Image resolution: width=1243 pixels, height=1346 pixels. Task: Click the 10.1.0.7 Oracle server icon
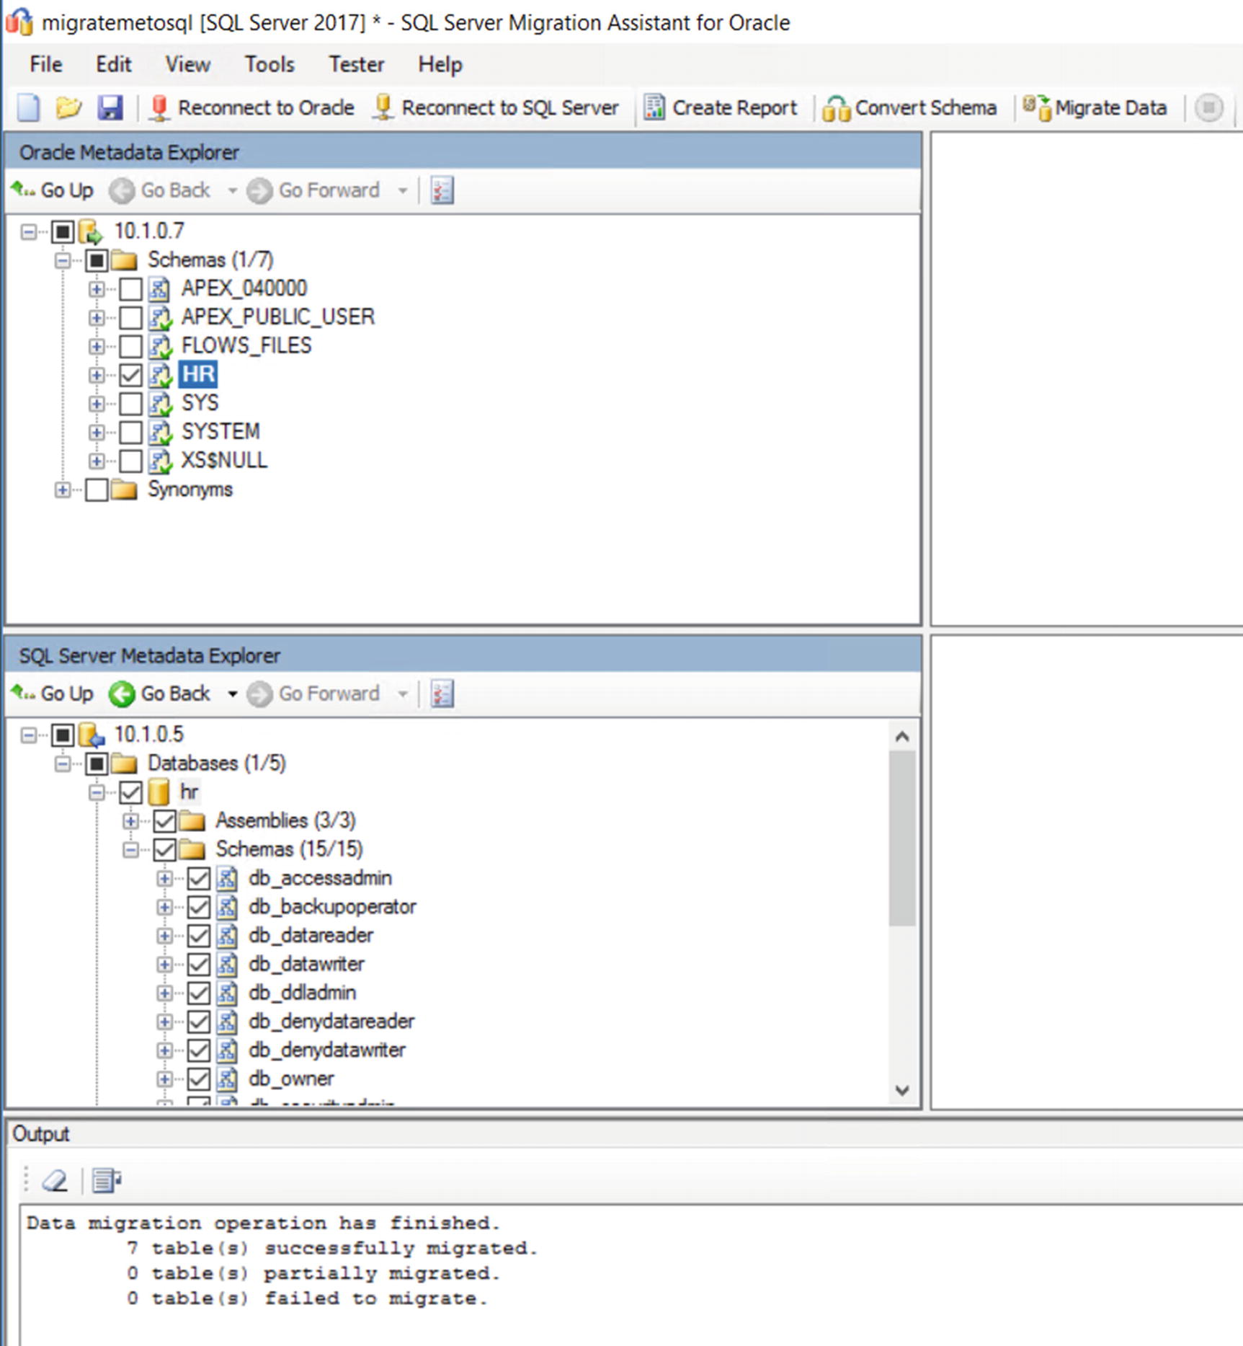click(x=91, y=232)
